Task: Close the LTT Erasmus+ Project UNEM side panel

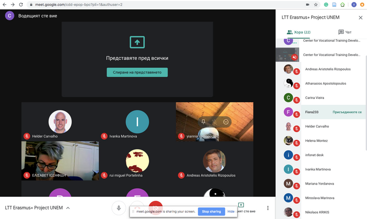Action: 361,17
